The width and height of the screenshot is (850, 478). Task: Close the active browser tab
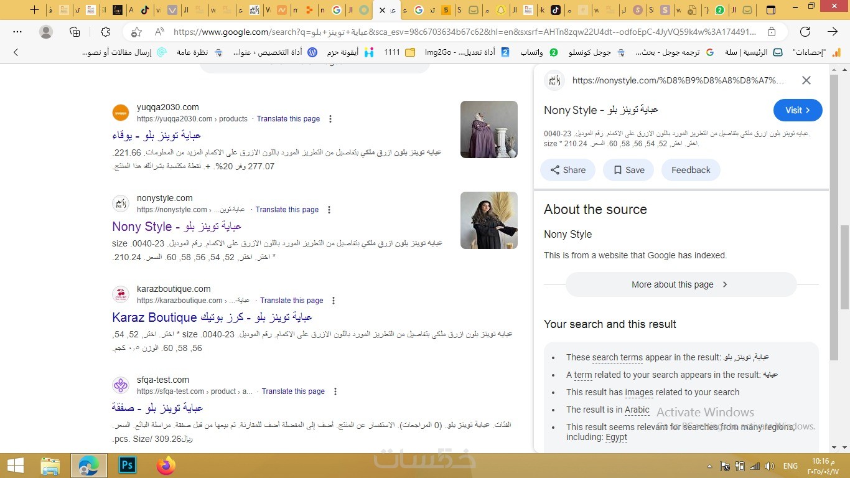click(x=382, y=10)
